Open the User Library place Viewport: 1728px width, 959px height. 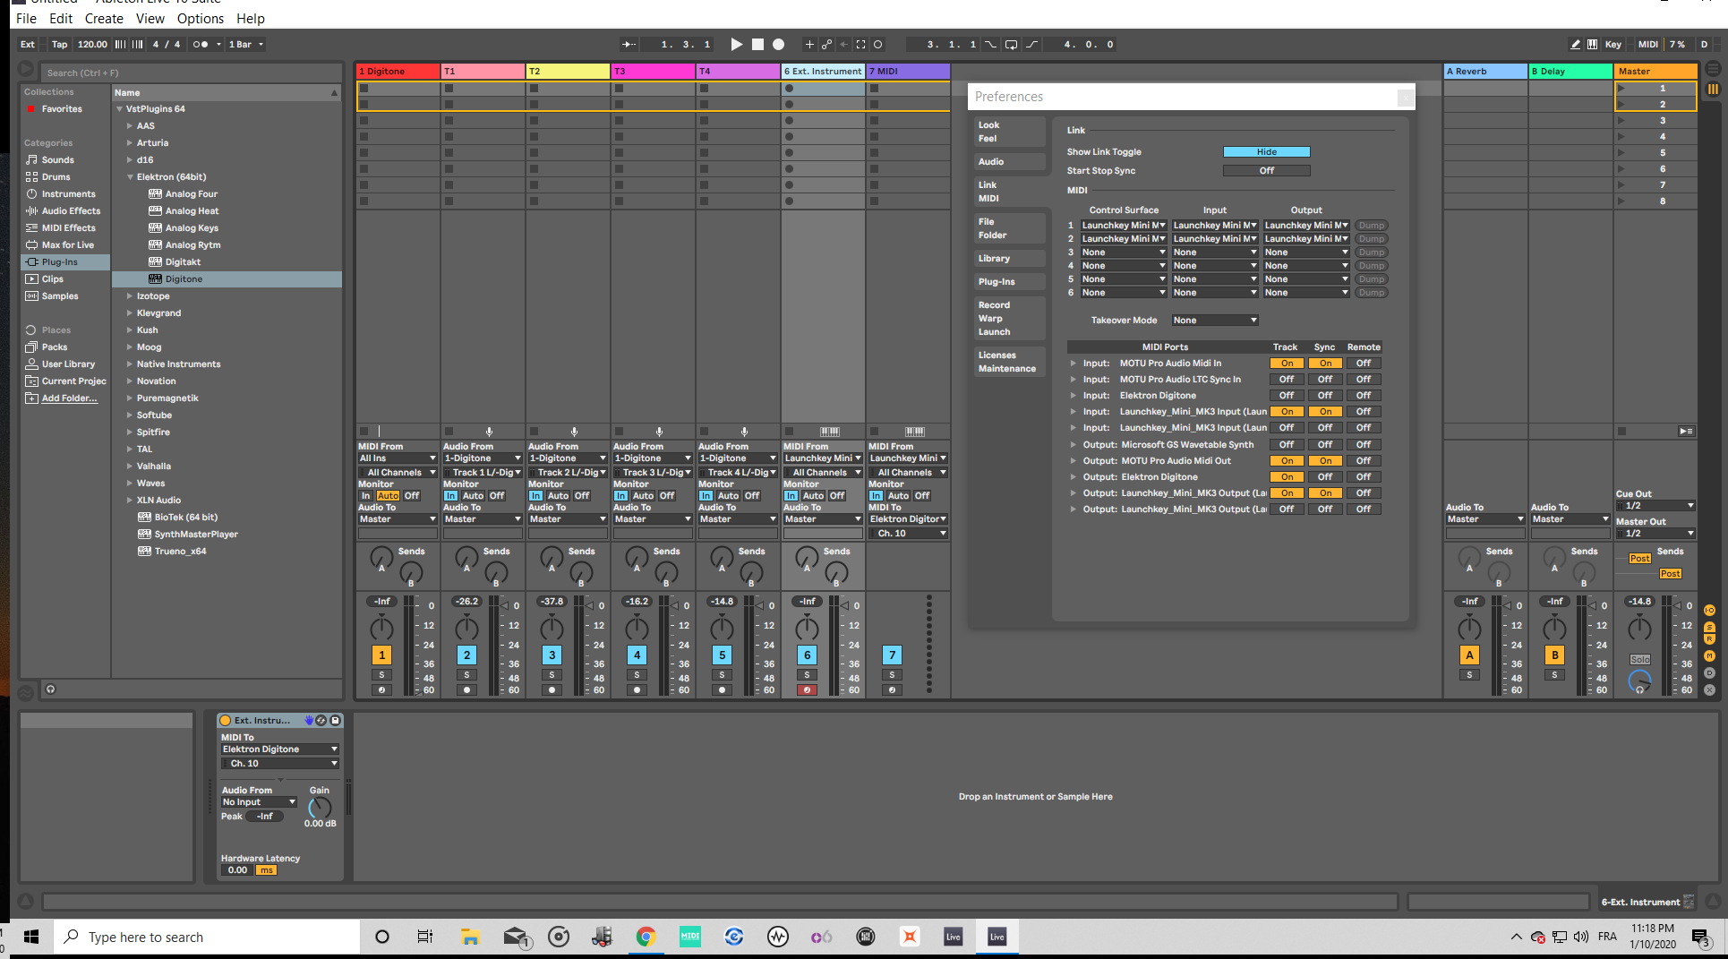point(68,364)
